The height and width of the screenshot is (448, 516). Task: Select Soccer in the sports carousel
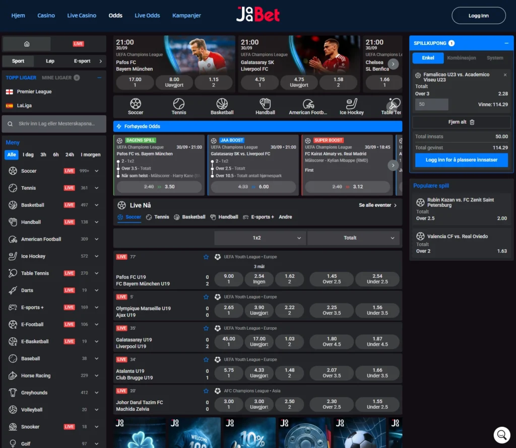coord(135,106)
